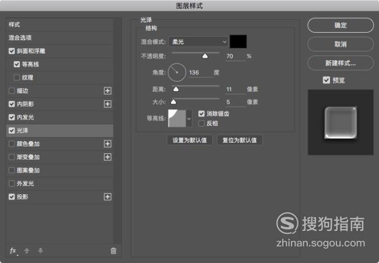Open the 图案叠加 settings row
Viewport: 379px width, 263px height.
pos(59,170)
